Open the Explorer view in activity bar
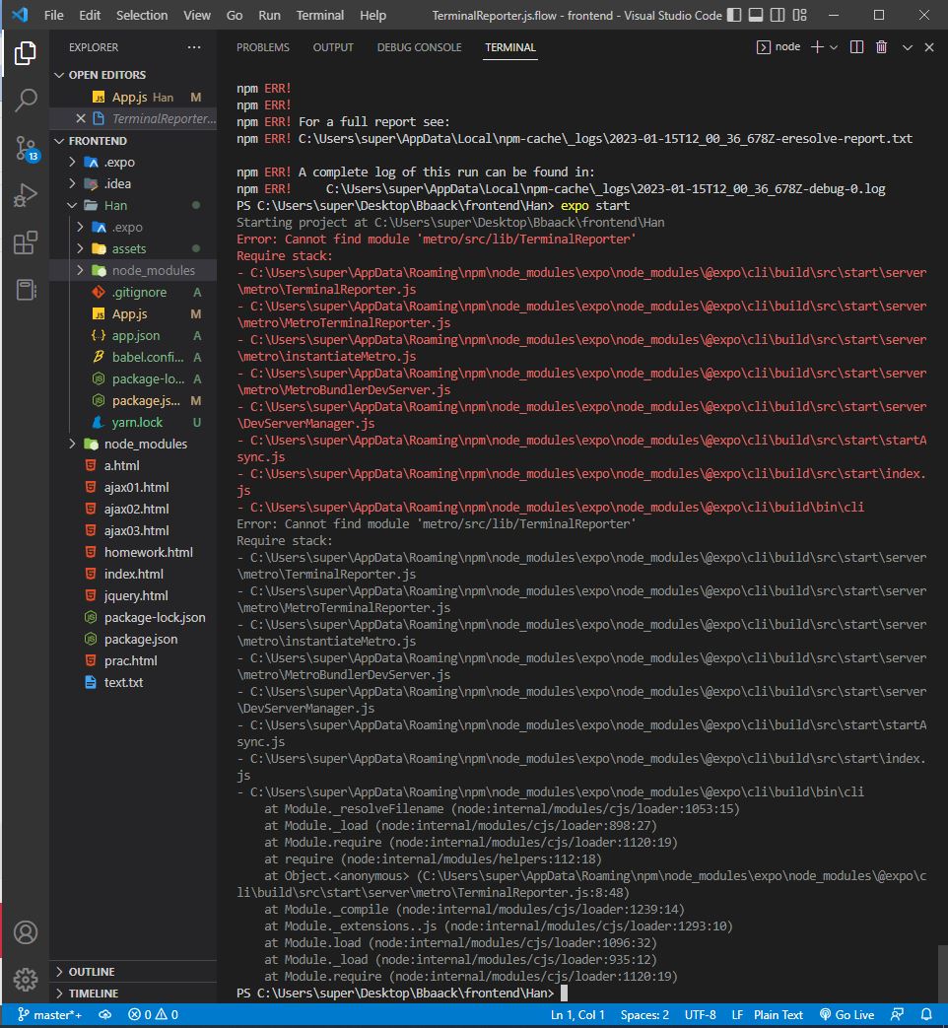This screenshot has height=1028, width=948. tap(25, 53)
